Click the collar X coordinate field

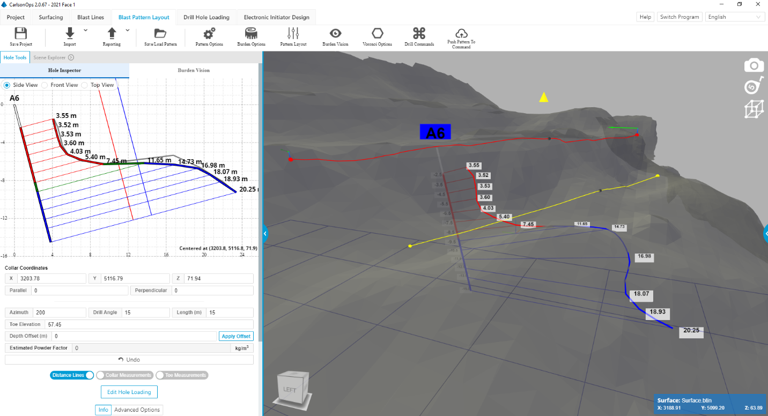51,279
